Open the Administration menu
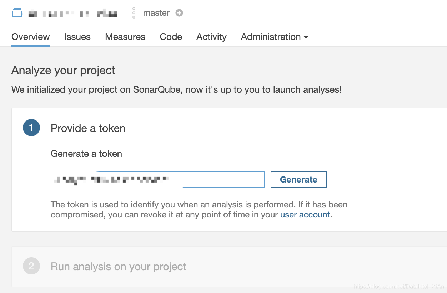Screen dimensions: 447x293 click(271, 37)
